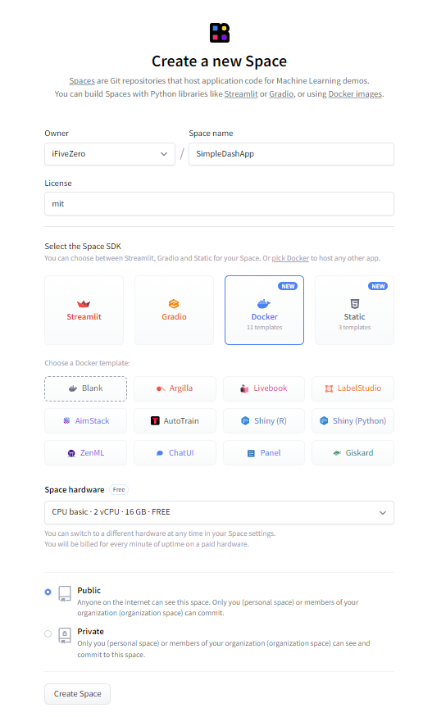Select the Livebook template

pos(264,388)
